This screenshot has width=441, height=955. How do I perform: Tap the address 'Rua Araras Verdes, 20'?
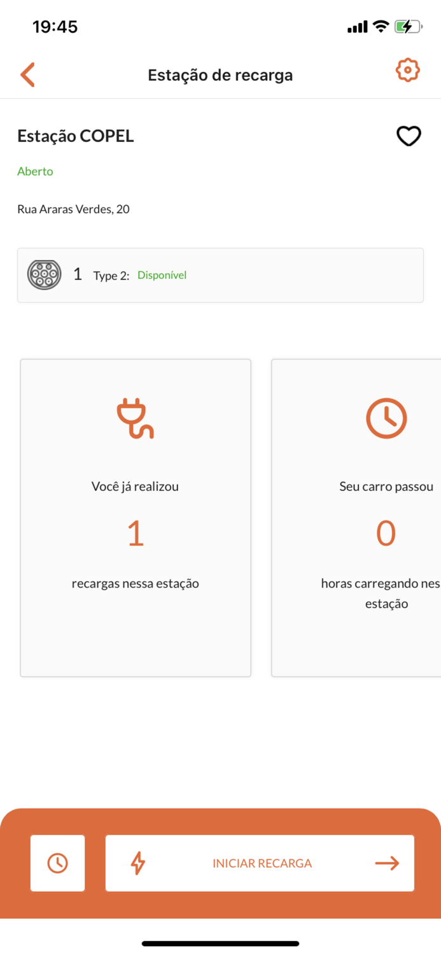pos(73,209)
